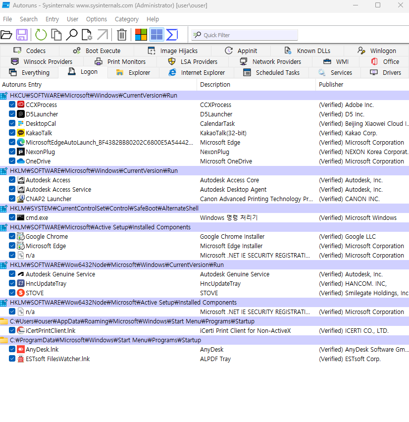409x422 pixels.
Task: Open the Winlogon tab
Action: tap(376, 51)
